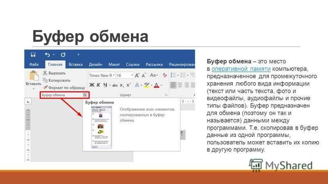Click the numbered list icon
328x184 pixels.
183,75
